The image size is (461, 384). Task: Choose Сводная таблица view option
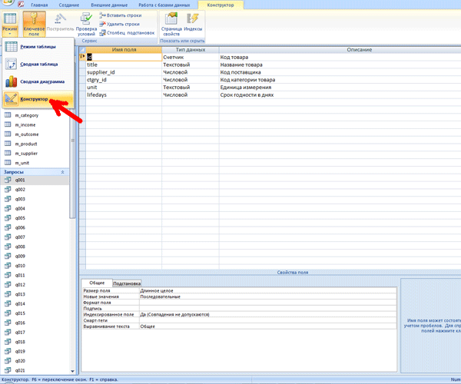coord(38,64)
